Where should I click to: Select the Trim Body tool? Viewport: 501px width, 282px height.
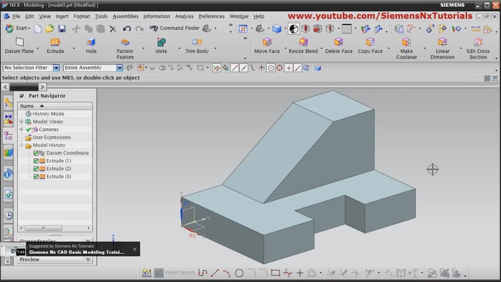(197, 45)
